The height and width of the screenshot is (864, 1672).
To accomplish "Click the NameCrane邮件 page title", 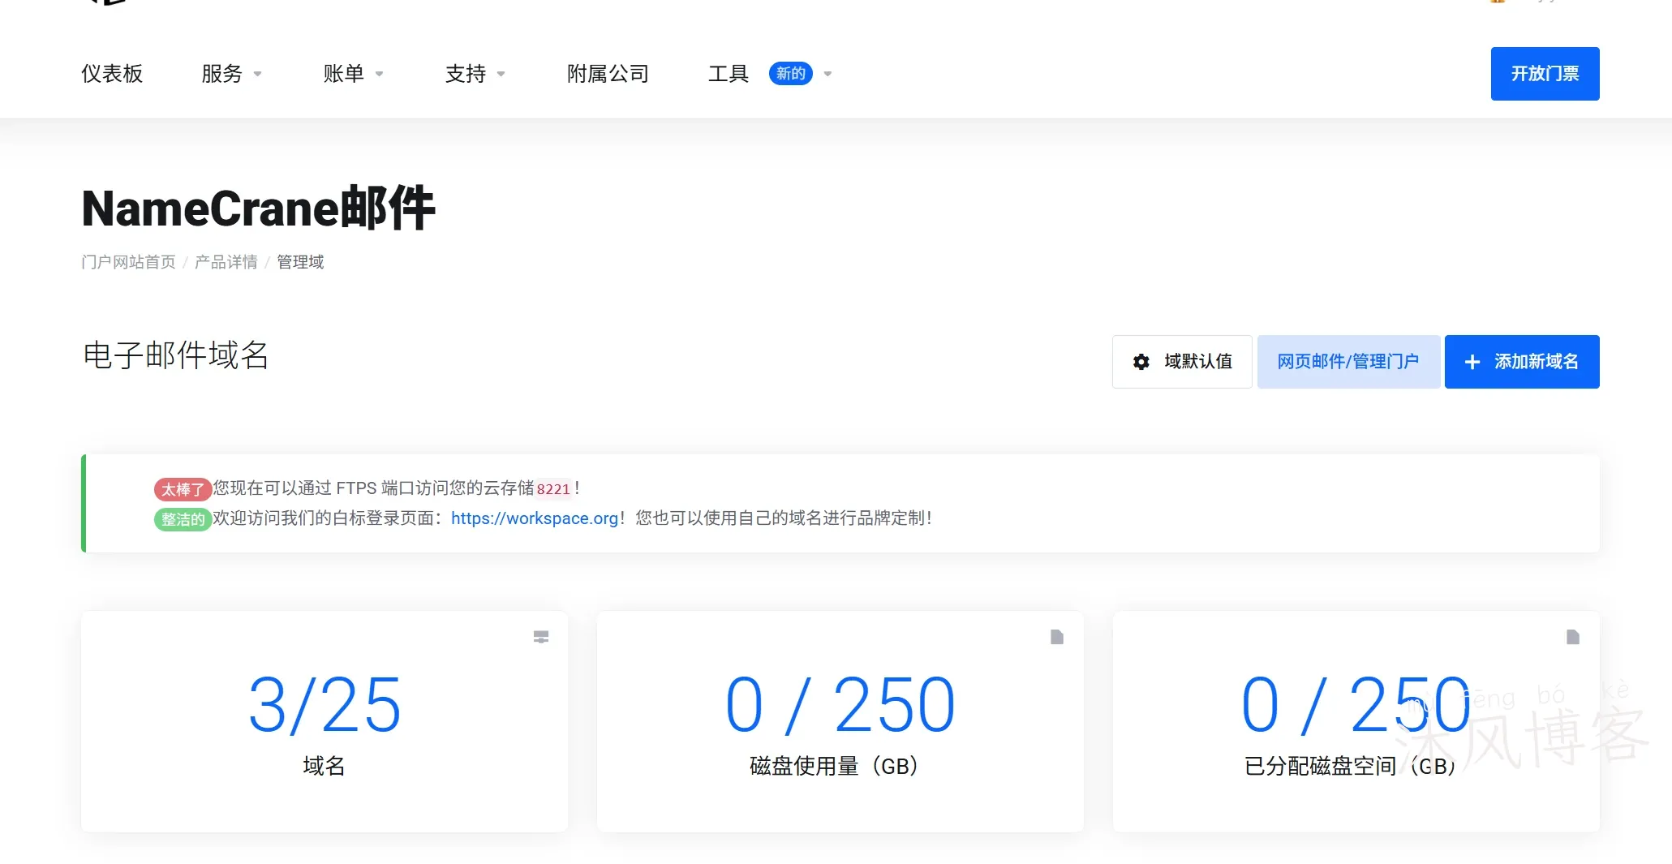I will pos(259,208).
